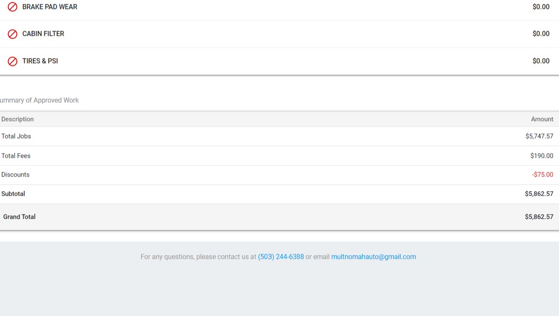Open the BRAKE PAD WEAR item
Viewport: 559px width, 316px height.
point(50,7)
